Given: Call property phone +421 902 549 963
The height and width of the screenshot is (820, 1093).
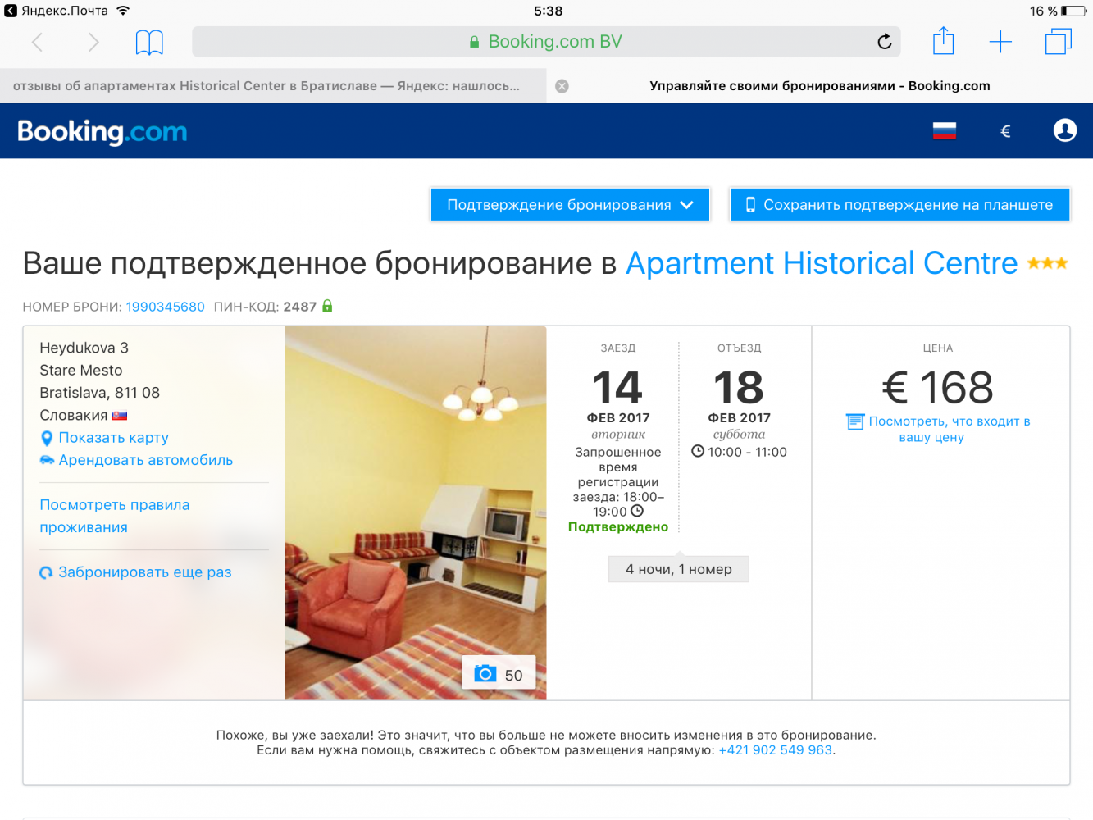Looking at the screenshot, I should click(776, 750).
